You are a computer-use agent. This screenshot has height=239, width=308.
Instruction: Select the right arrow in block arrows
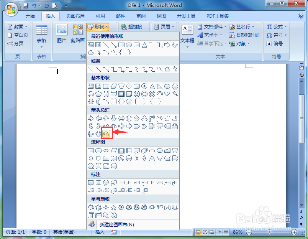(90, 119)
